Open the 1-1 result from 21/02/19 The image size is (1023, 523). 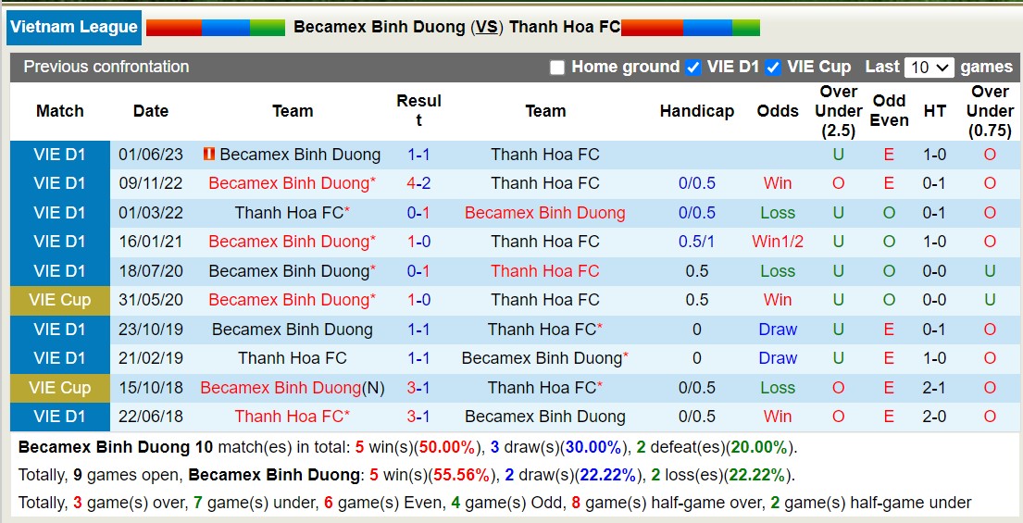[x=418, y=358]
